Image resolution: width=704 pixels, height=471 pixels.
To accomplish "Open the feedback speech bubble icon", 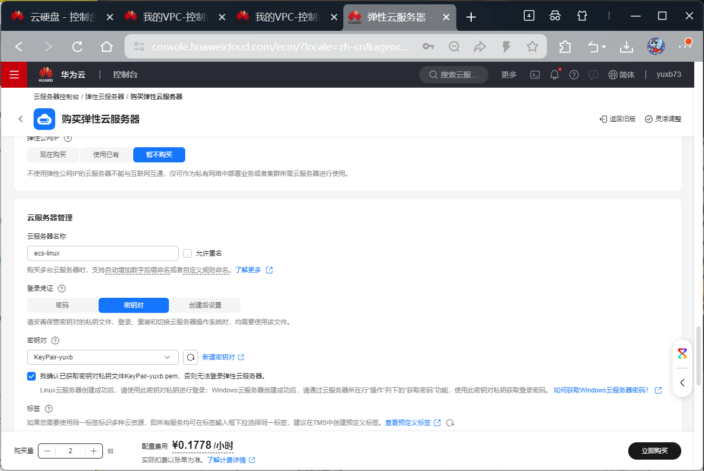I will tap(594, 75).
